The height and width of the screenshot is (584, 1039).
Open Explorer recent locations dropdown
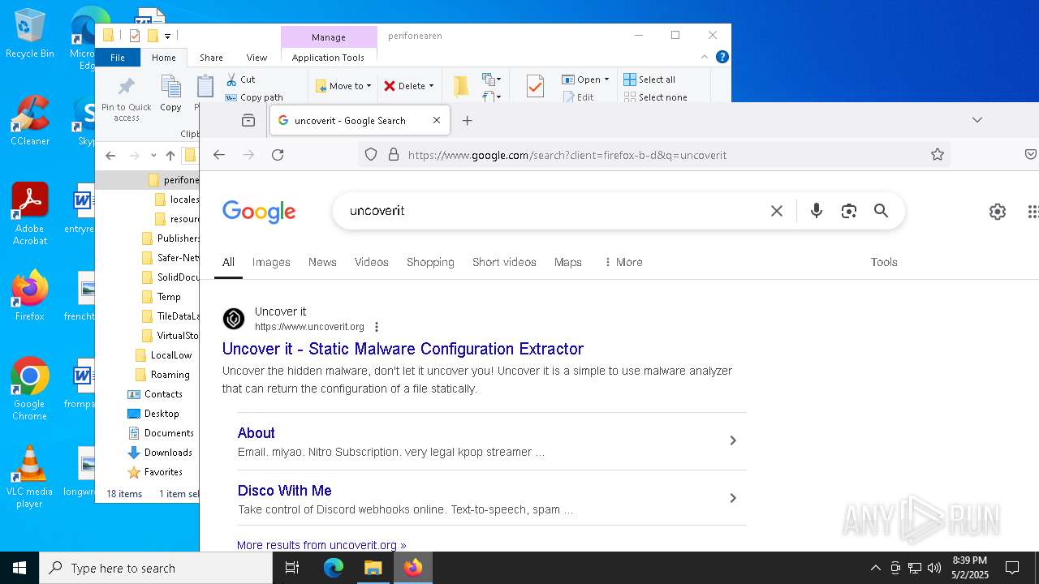coord(153,155)
